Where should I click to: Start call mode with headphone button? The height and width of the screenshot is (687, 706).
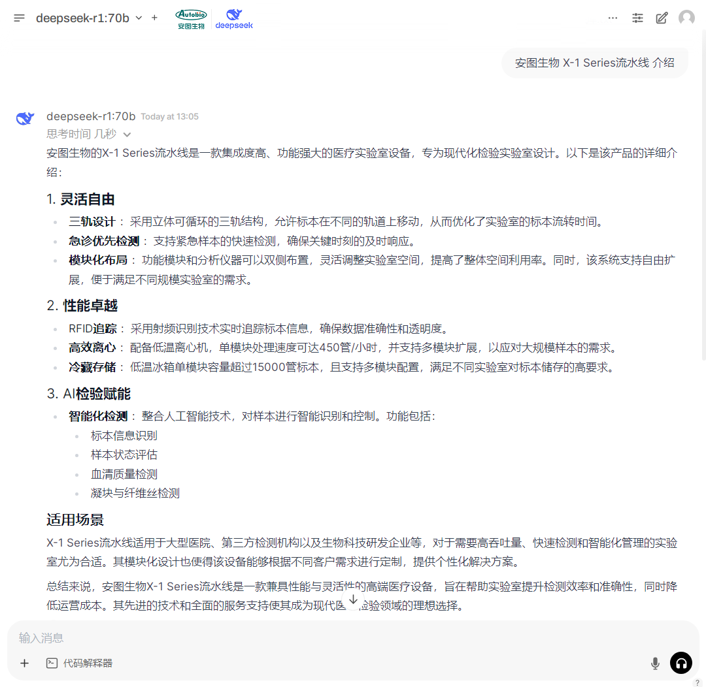click(681, 663)
